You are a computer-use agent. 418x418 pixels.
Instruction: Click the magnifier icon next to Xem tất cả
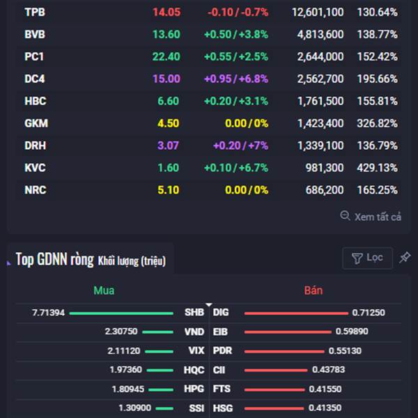click(345, 216)
